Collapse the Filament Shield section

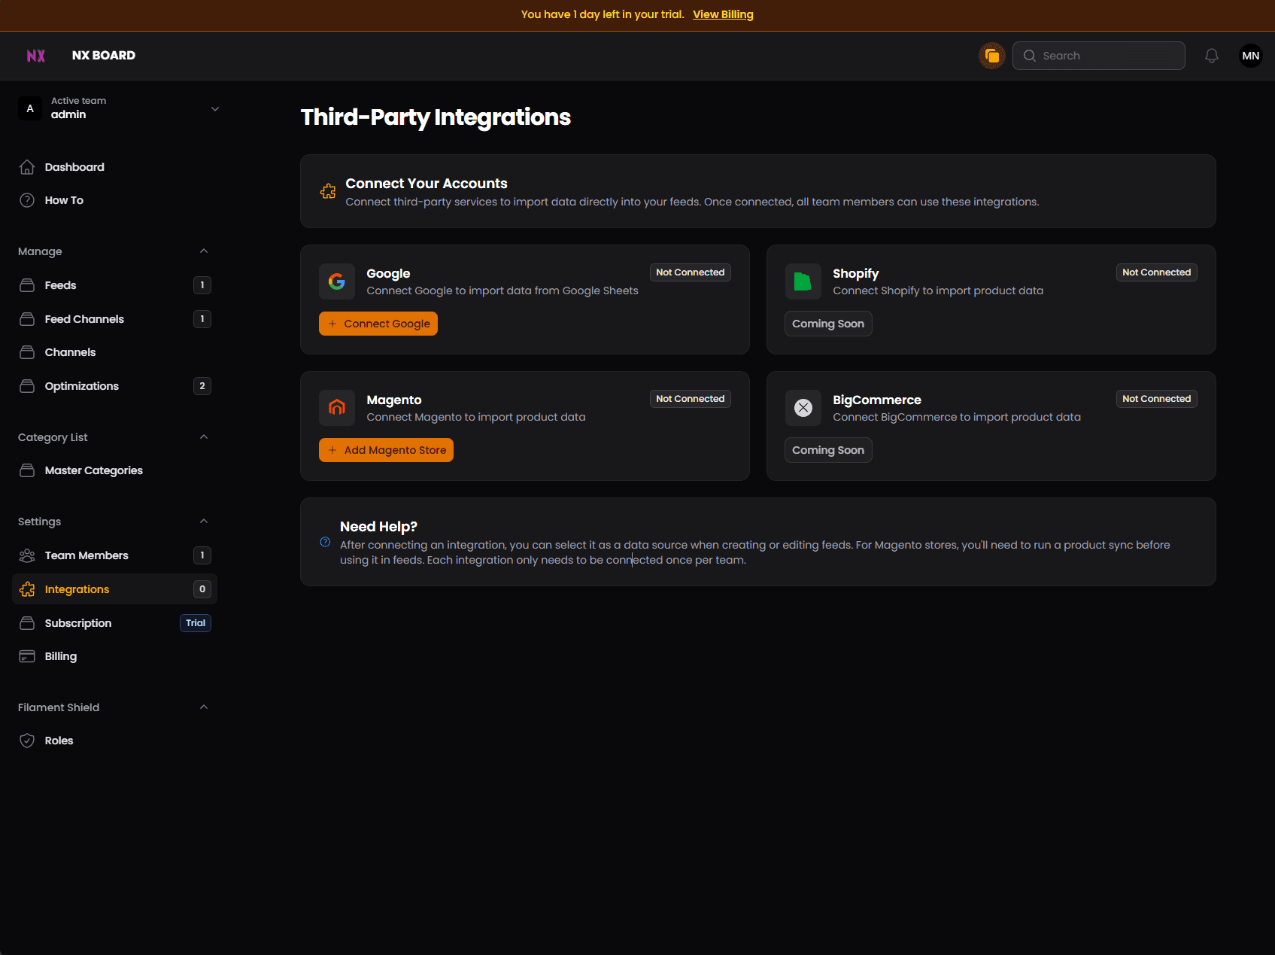point(203,707)
